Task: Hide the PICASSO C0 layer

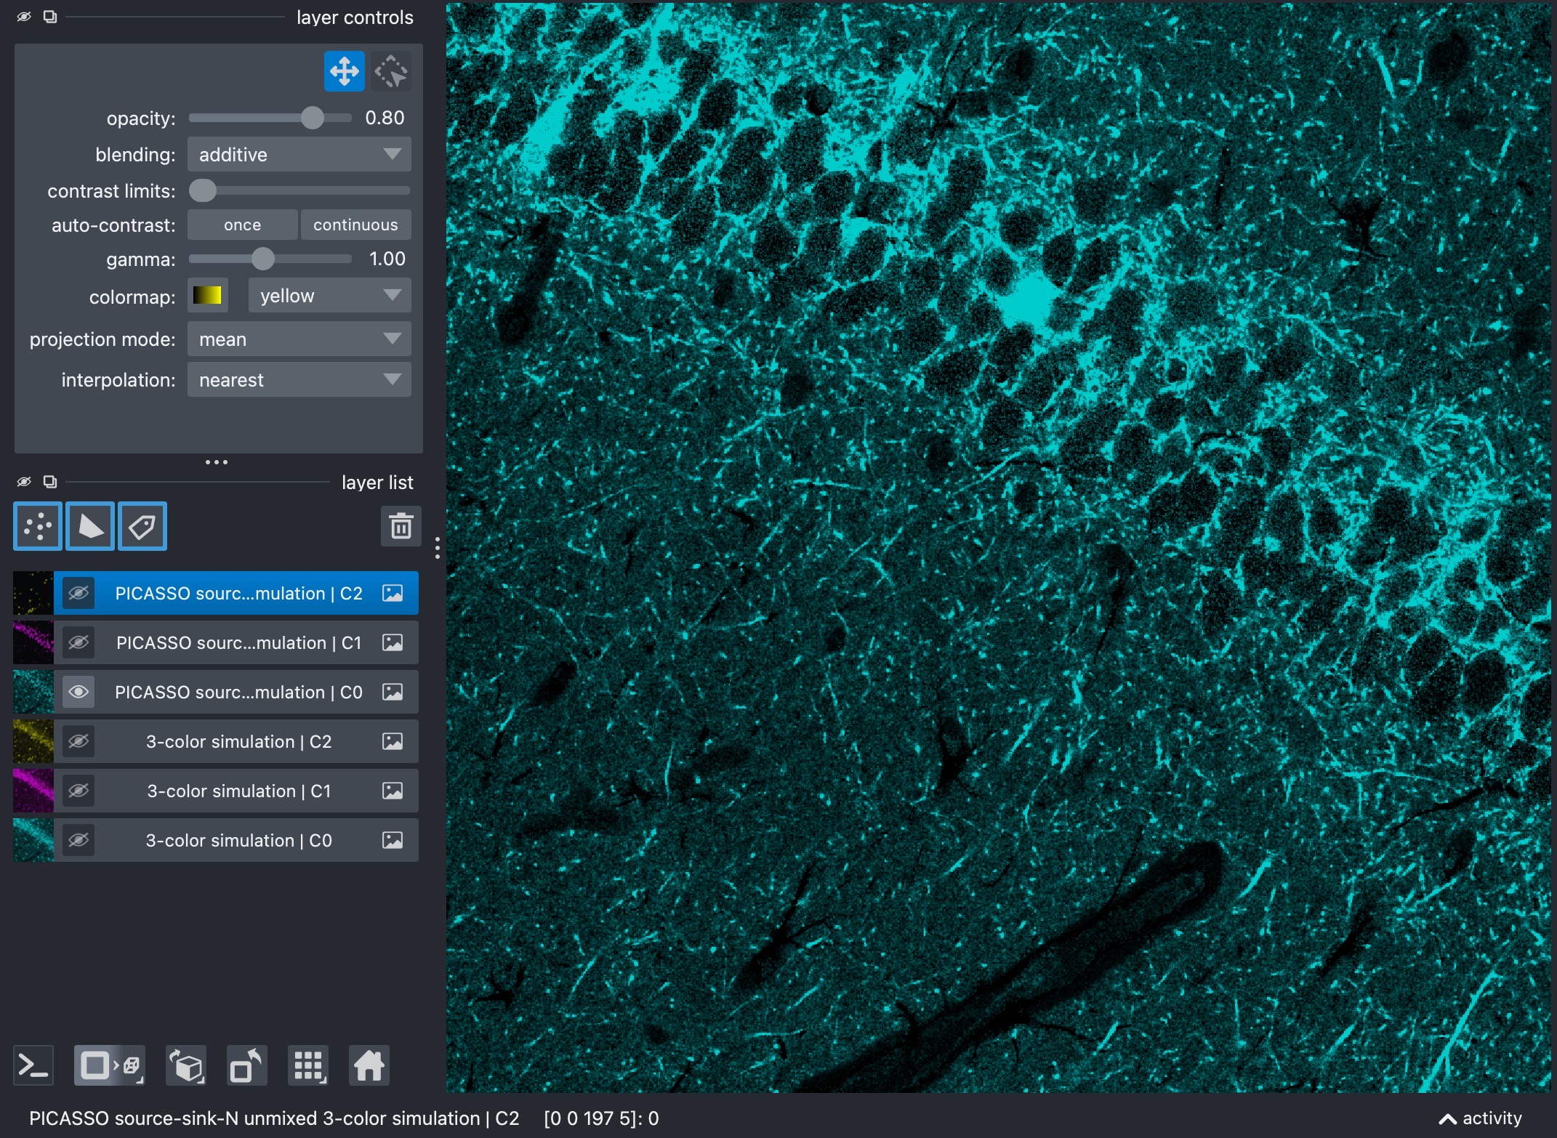Action: tap(79, 692)
